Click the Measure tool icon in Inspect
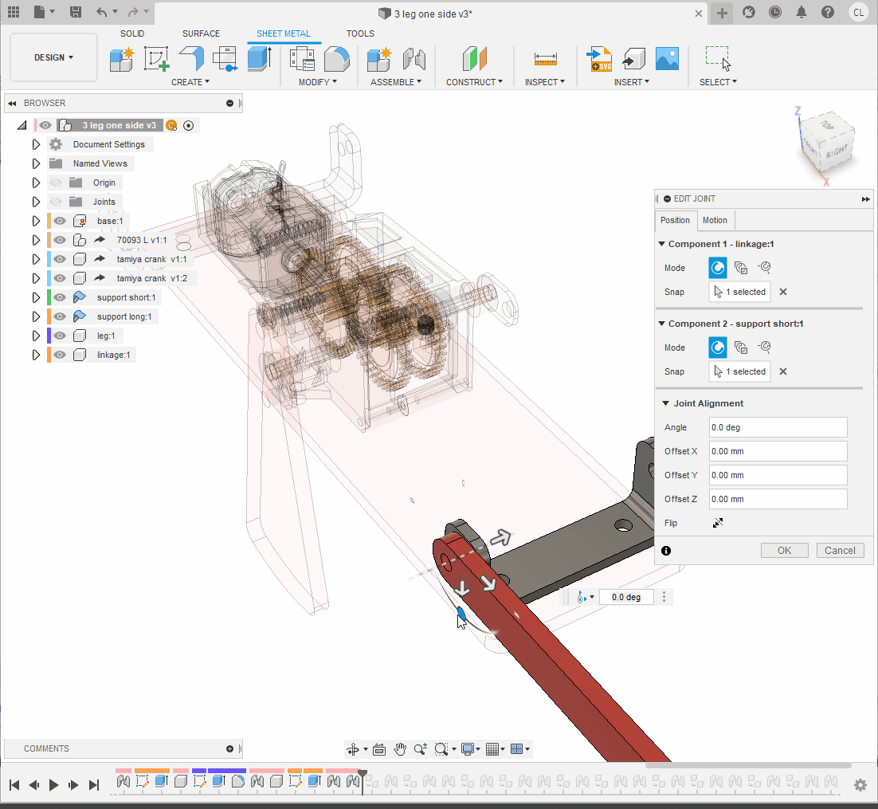The height and width of the screenshot is (809, 878). 546,59
